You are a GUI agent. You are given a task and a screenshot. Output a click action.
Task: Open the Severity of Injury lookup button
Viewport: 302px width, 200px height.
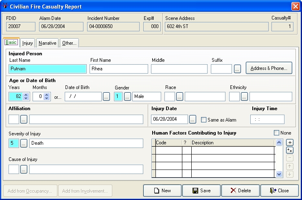pos(24,143)
